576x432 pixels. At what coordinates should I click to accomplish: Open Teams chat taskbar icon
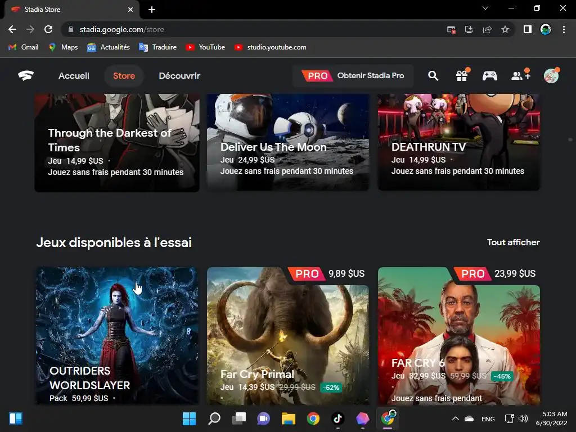(263, 418)
